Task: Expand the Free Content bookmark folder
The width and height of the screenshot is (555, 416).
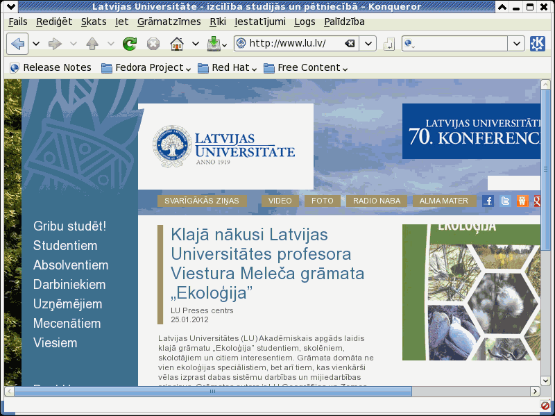Action: tap(305, 67)
